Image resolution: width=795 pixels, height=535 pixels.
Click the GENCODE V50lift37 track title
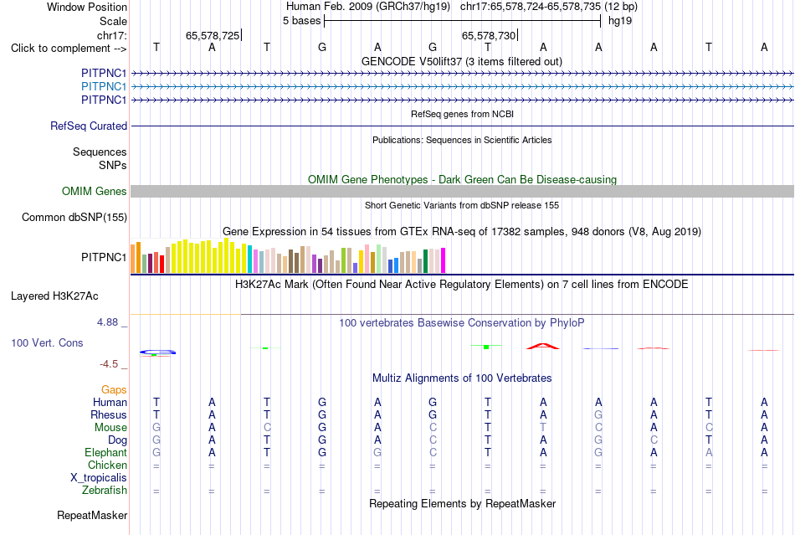461,61
